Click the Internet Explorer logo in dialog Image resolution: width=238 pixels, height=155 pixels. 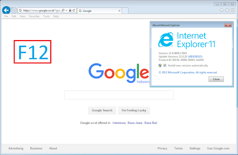[166, 40]
